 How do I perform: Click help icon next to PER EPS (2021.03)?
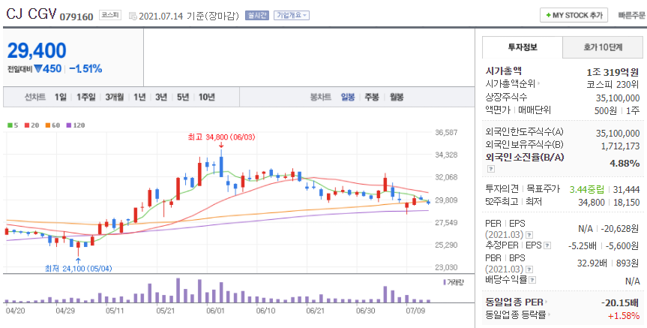click(x=528, y=235)
